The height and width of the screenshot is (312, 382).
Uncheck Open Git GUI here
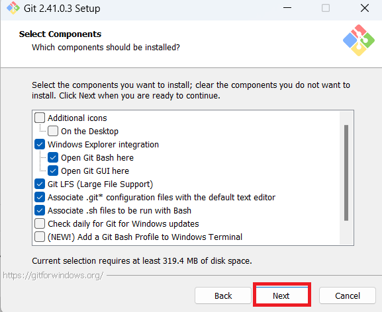click(x=53, y=171)
